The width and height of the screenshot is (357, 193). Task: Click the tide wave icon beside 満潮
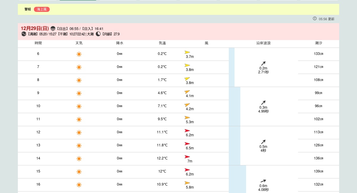(24, 34)
